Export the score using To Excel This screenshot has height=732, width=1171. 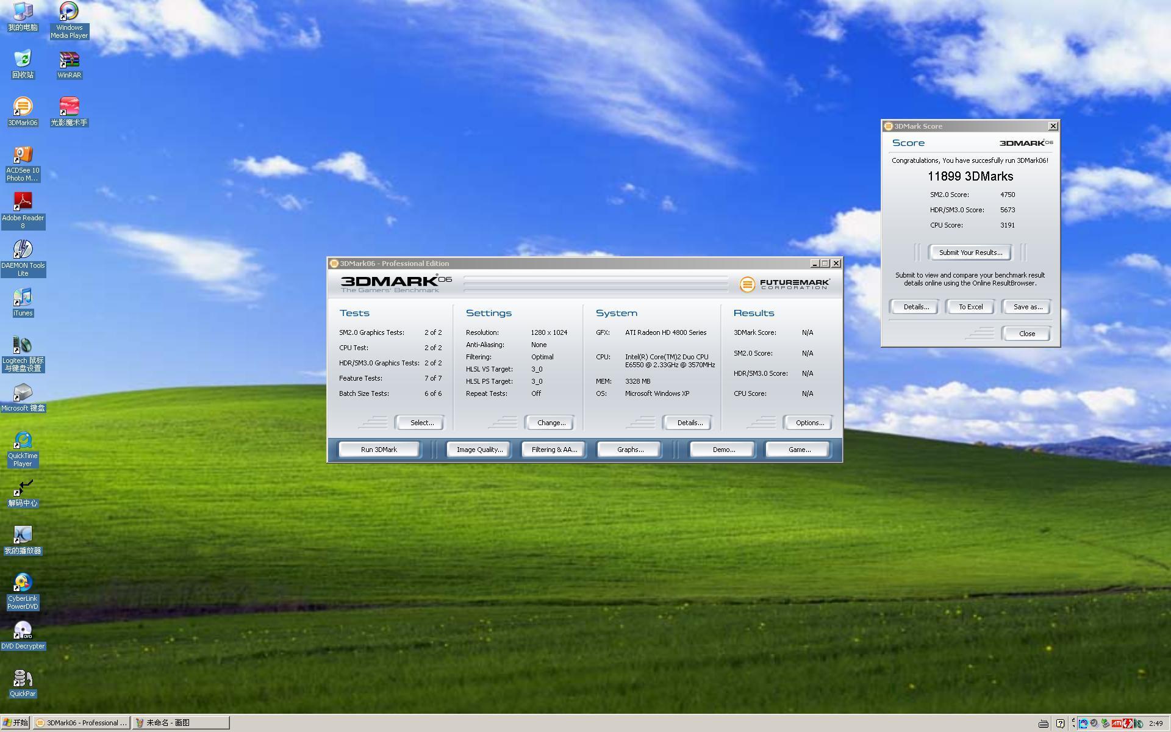pyautogui.click(x=970, y=307)
